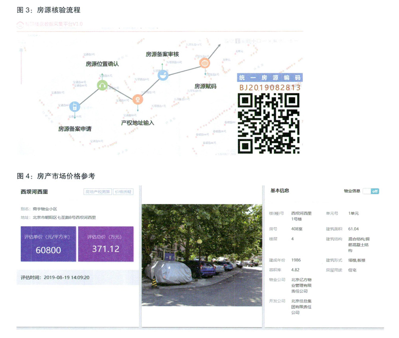Click the platform logo icon in the faded header
Image resolution: width=399 pixels, height=338 pixels.
point(20,25)
